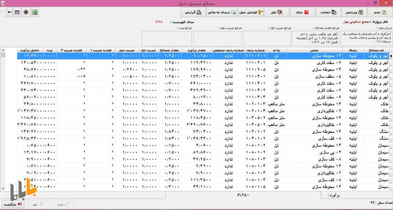Select row number cell ۱۱۱۰۳۰۱
The height and width of the screenshot is (210, 393).
[256, 76]
